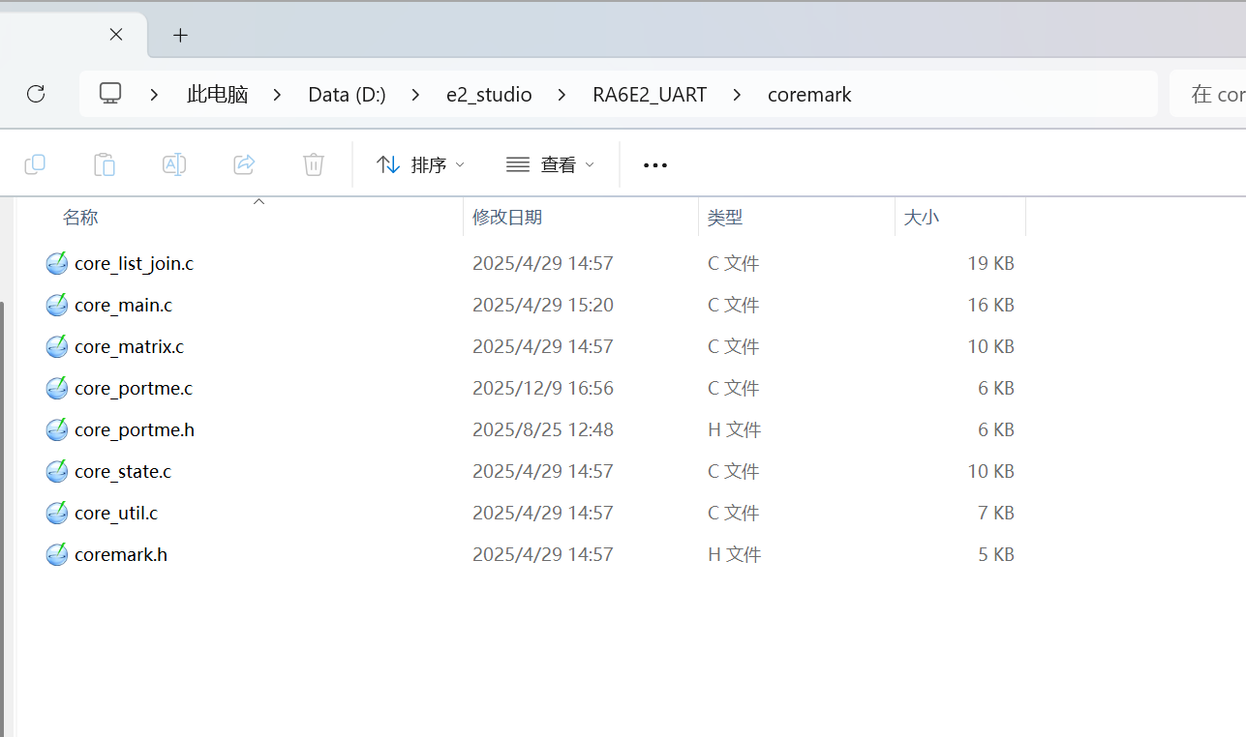The image size is (1246, 737).
Task: Go to RA6E2_UART folder in breadcrumb
Action: coord(650,95)
